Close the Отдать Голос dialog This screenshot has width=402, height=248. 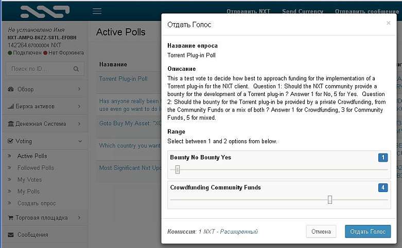point(389,23)
